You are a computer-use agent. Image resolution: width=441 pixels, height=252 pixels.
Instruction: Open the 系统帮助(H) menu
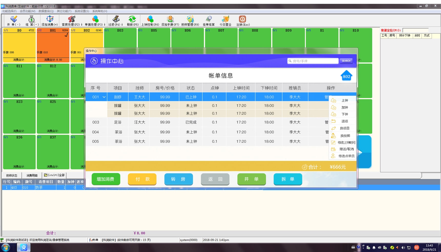100,11
